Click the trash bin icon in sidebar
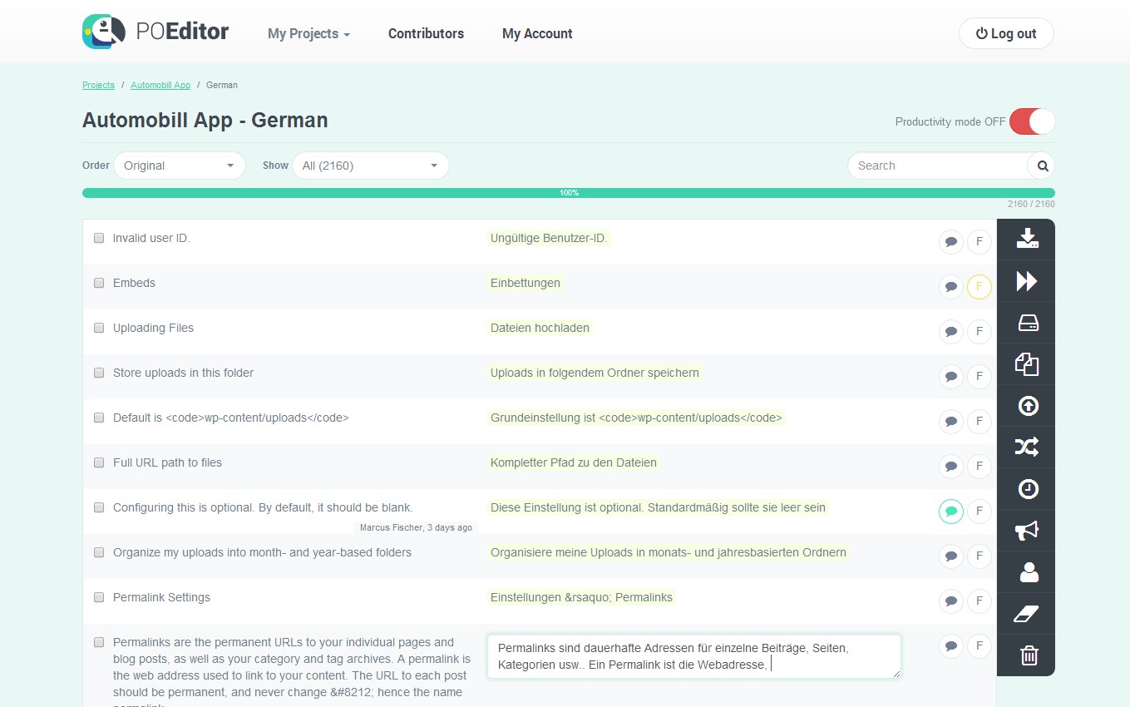1130x707 pixels. [x=1029, y=655]
